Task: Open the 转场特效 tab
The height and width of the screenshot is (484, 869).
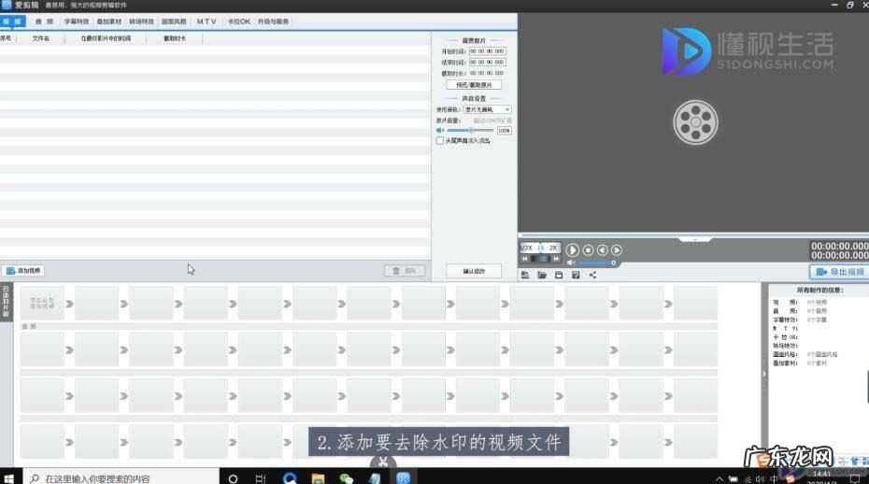Action: [x=141, y=21]
